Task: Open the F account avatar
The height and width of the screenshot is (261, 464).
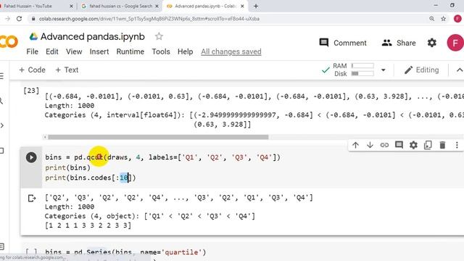Action: [x=455, y=43]
